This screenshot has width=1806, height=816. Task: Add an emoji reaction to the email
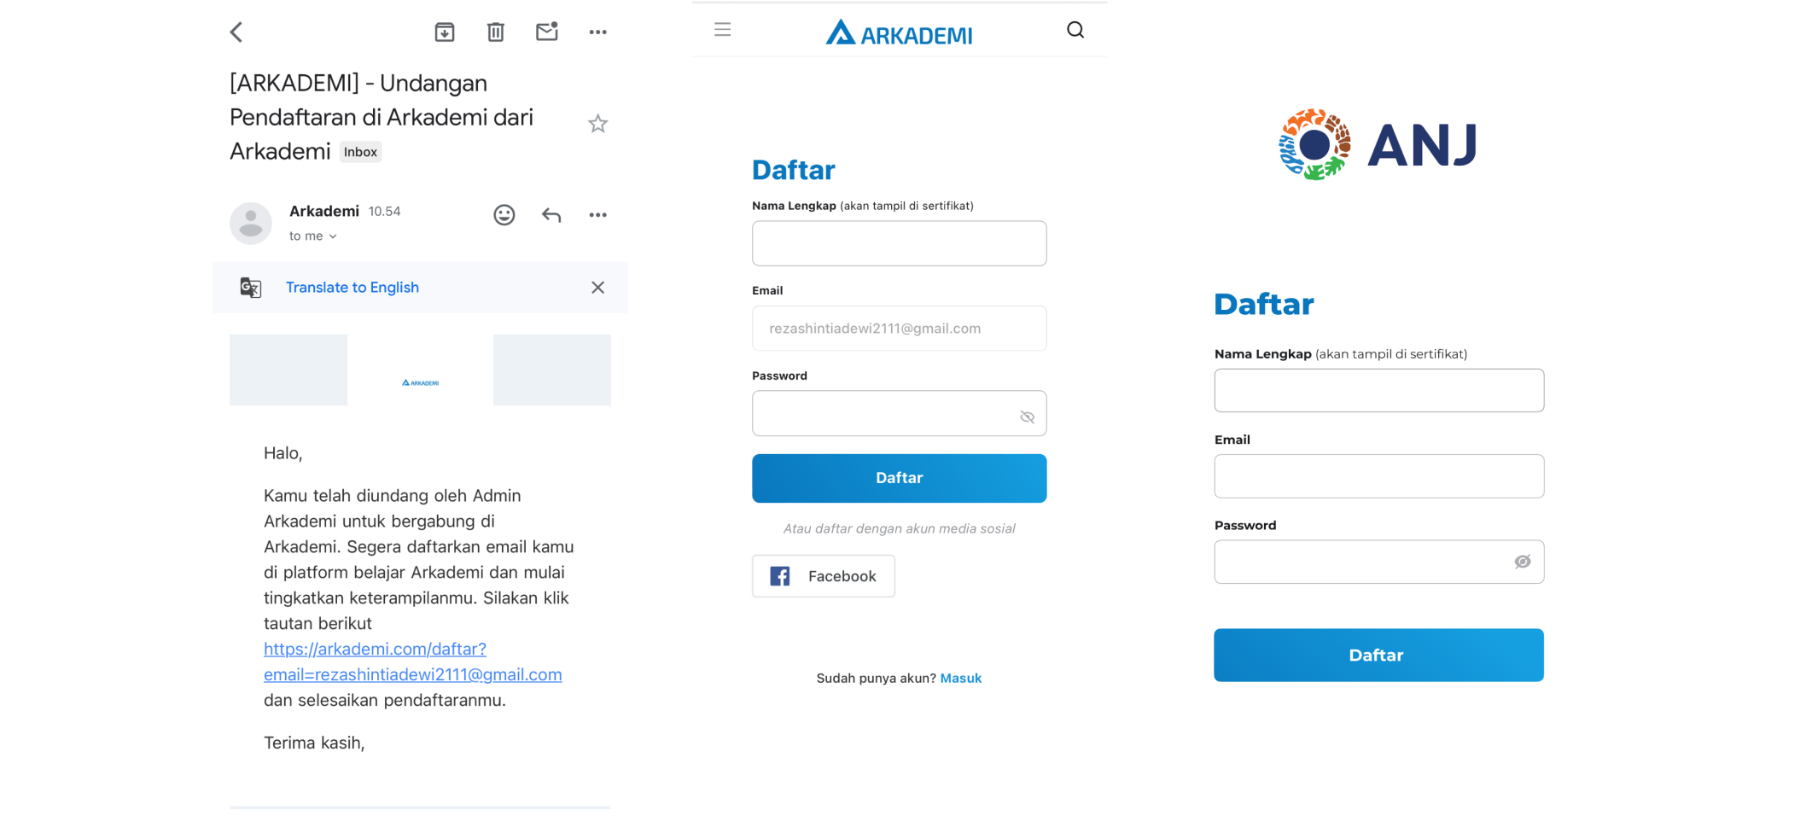click(504, 215)
